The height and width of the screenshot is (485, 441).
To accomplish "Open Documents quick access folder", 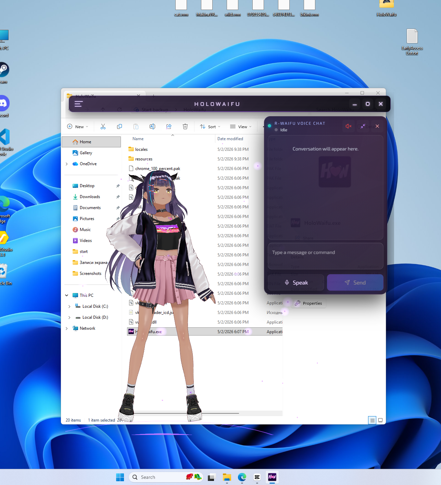I will (x=90, y=208).
